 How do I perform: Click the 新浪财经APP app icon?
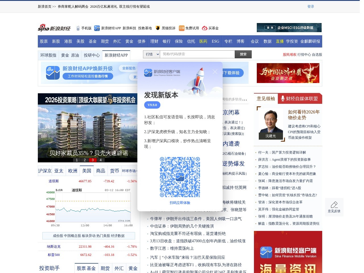point(97,28)
